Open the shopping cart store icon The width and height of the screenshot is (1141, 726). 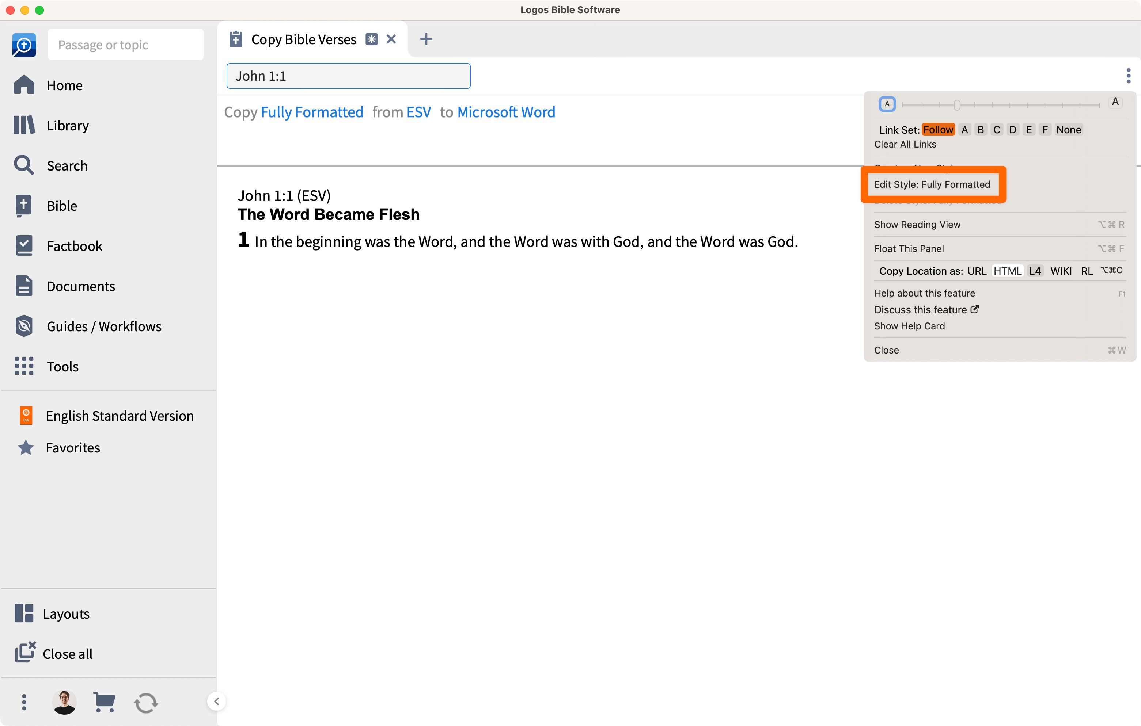(x=105, y=702)
